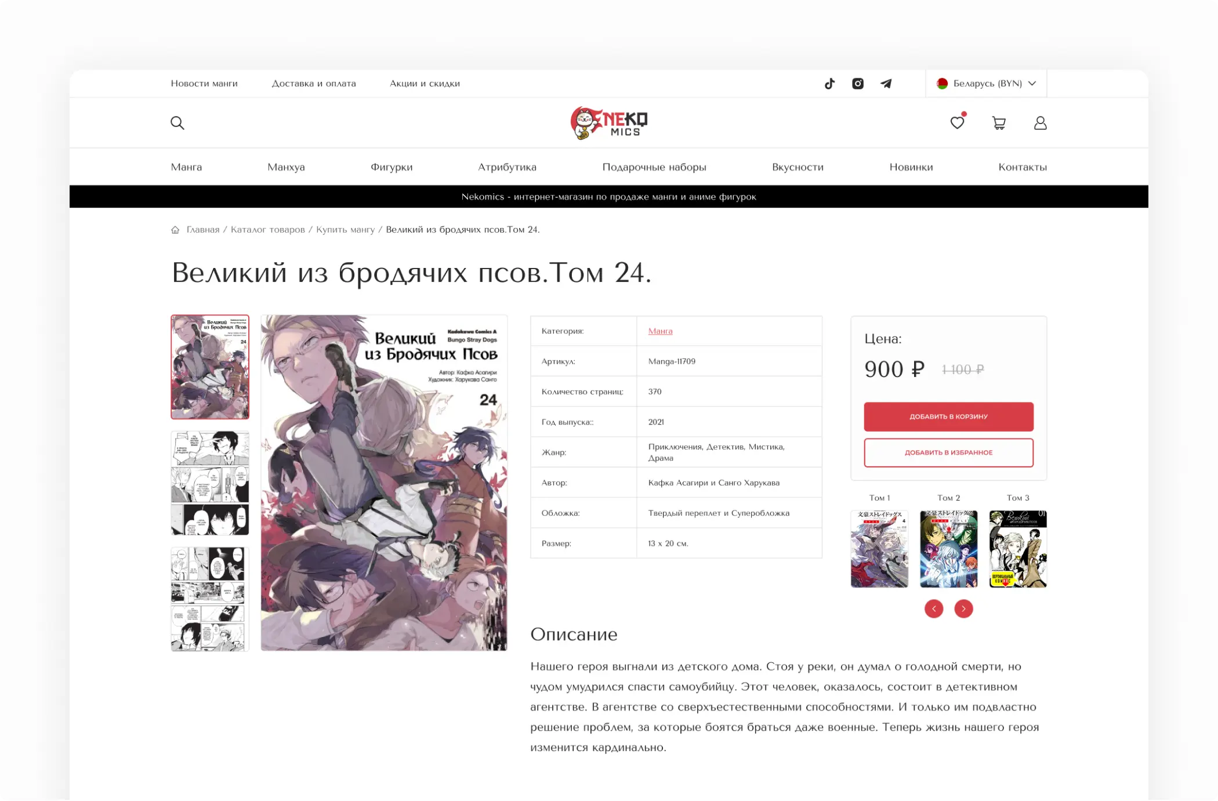
Task: Open the user account icon
Action: click(x=1040, y=123)
